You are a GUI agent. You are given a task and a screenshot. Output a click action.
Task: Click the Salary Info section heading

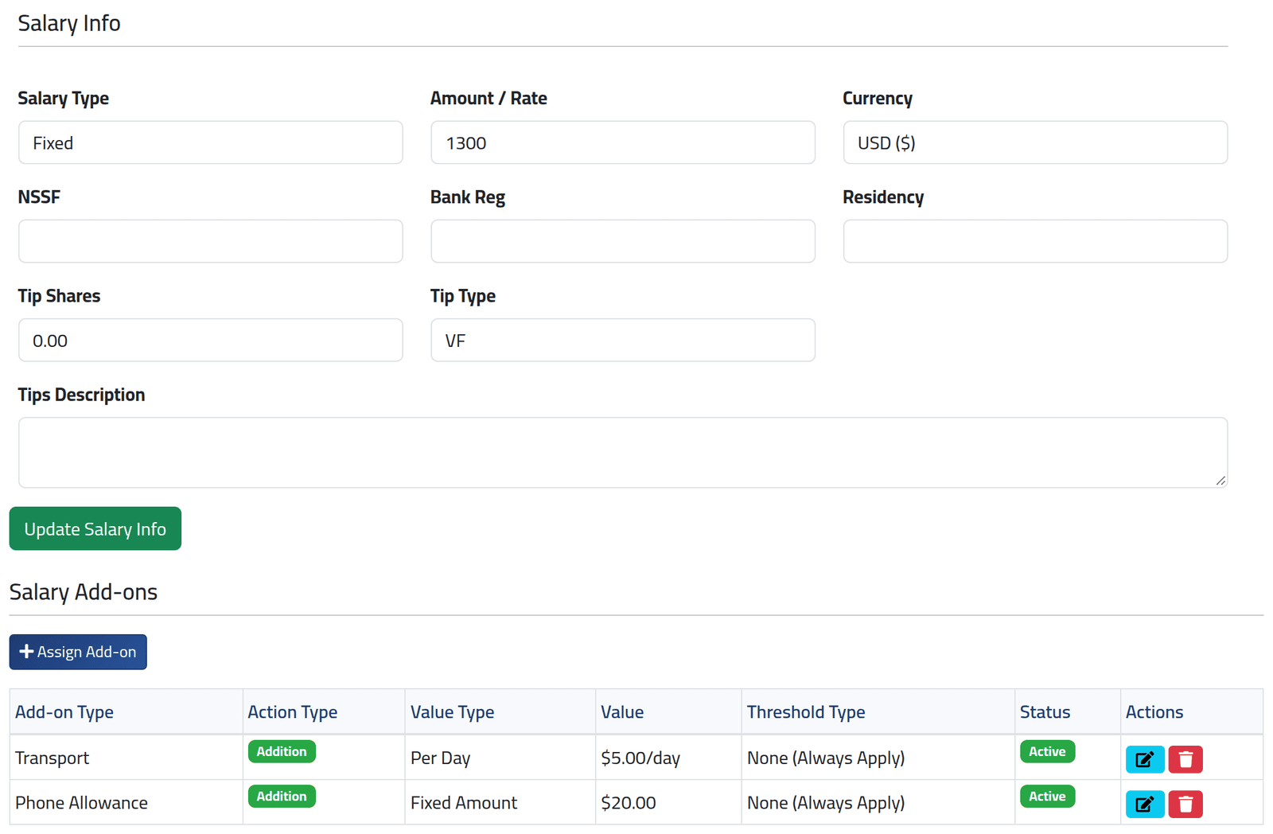69,23
